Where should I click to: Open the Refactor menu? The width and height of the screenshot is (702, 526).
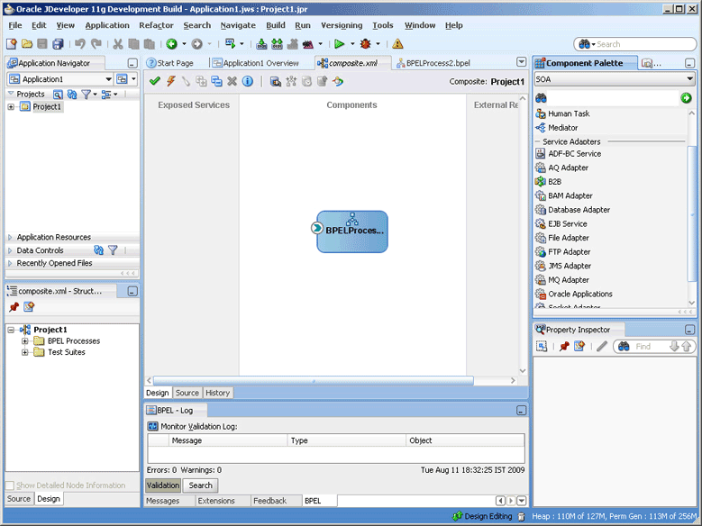(156, 25)
